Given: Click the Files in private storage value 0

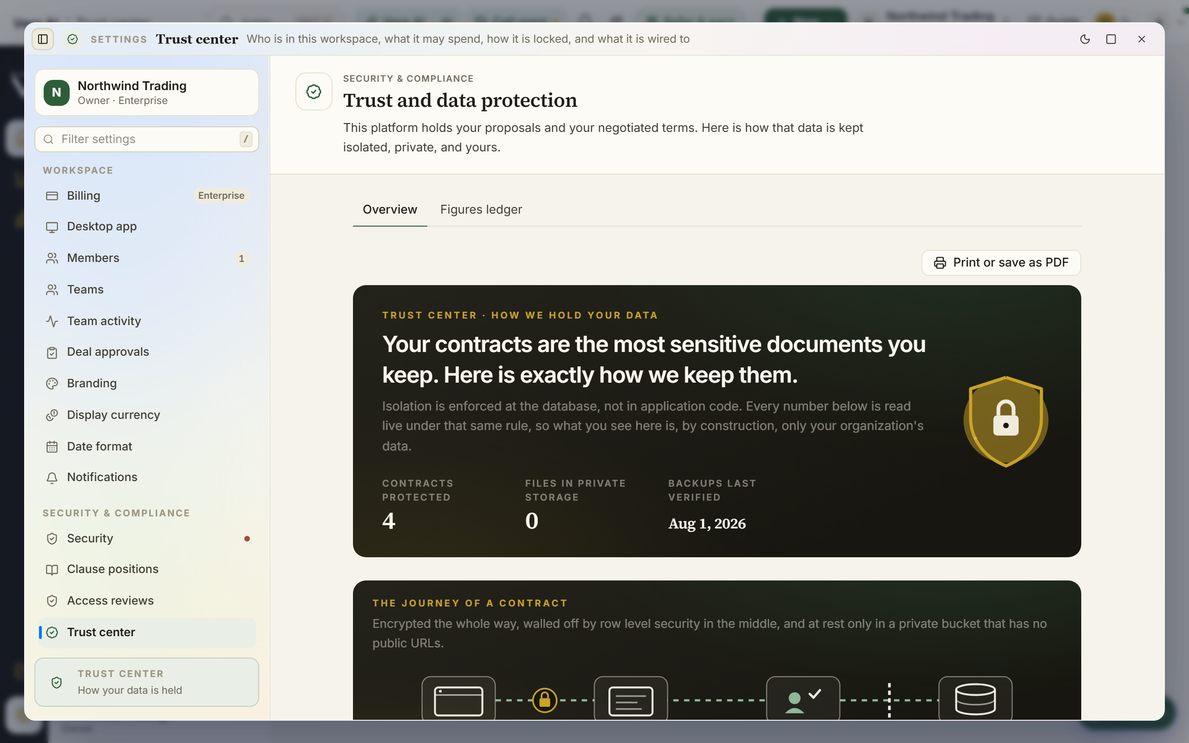Looking at the screenshot, I should [x=532, y=521].
